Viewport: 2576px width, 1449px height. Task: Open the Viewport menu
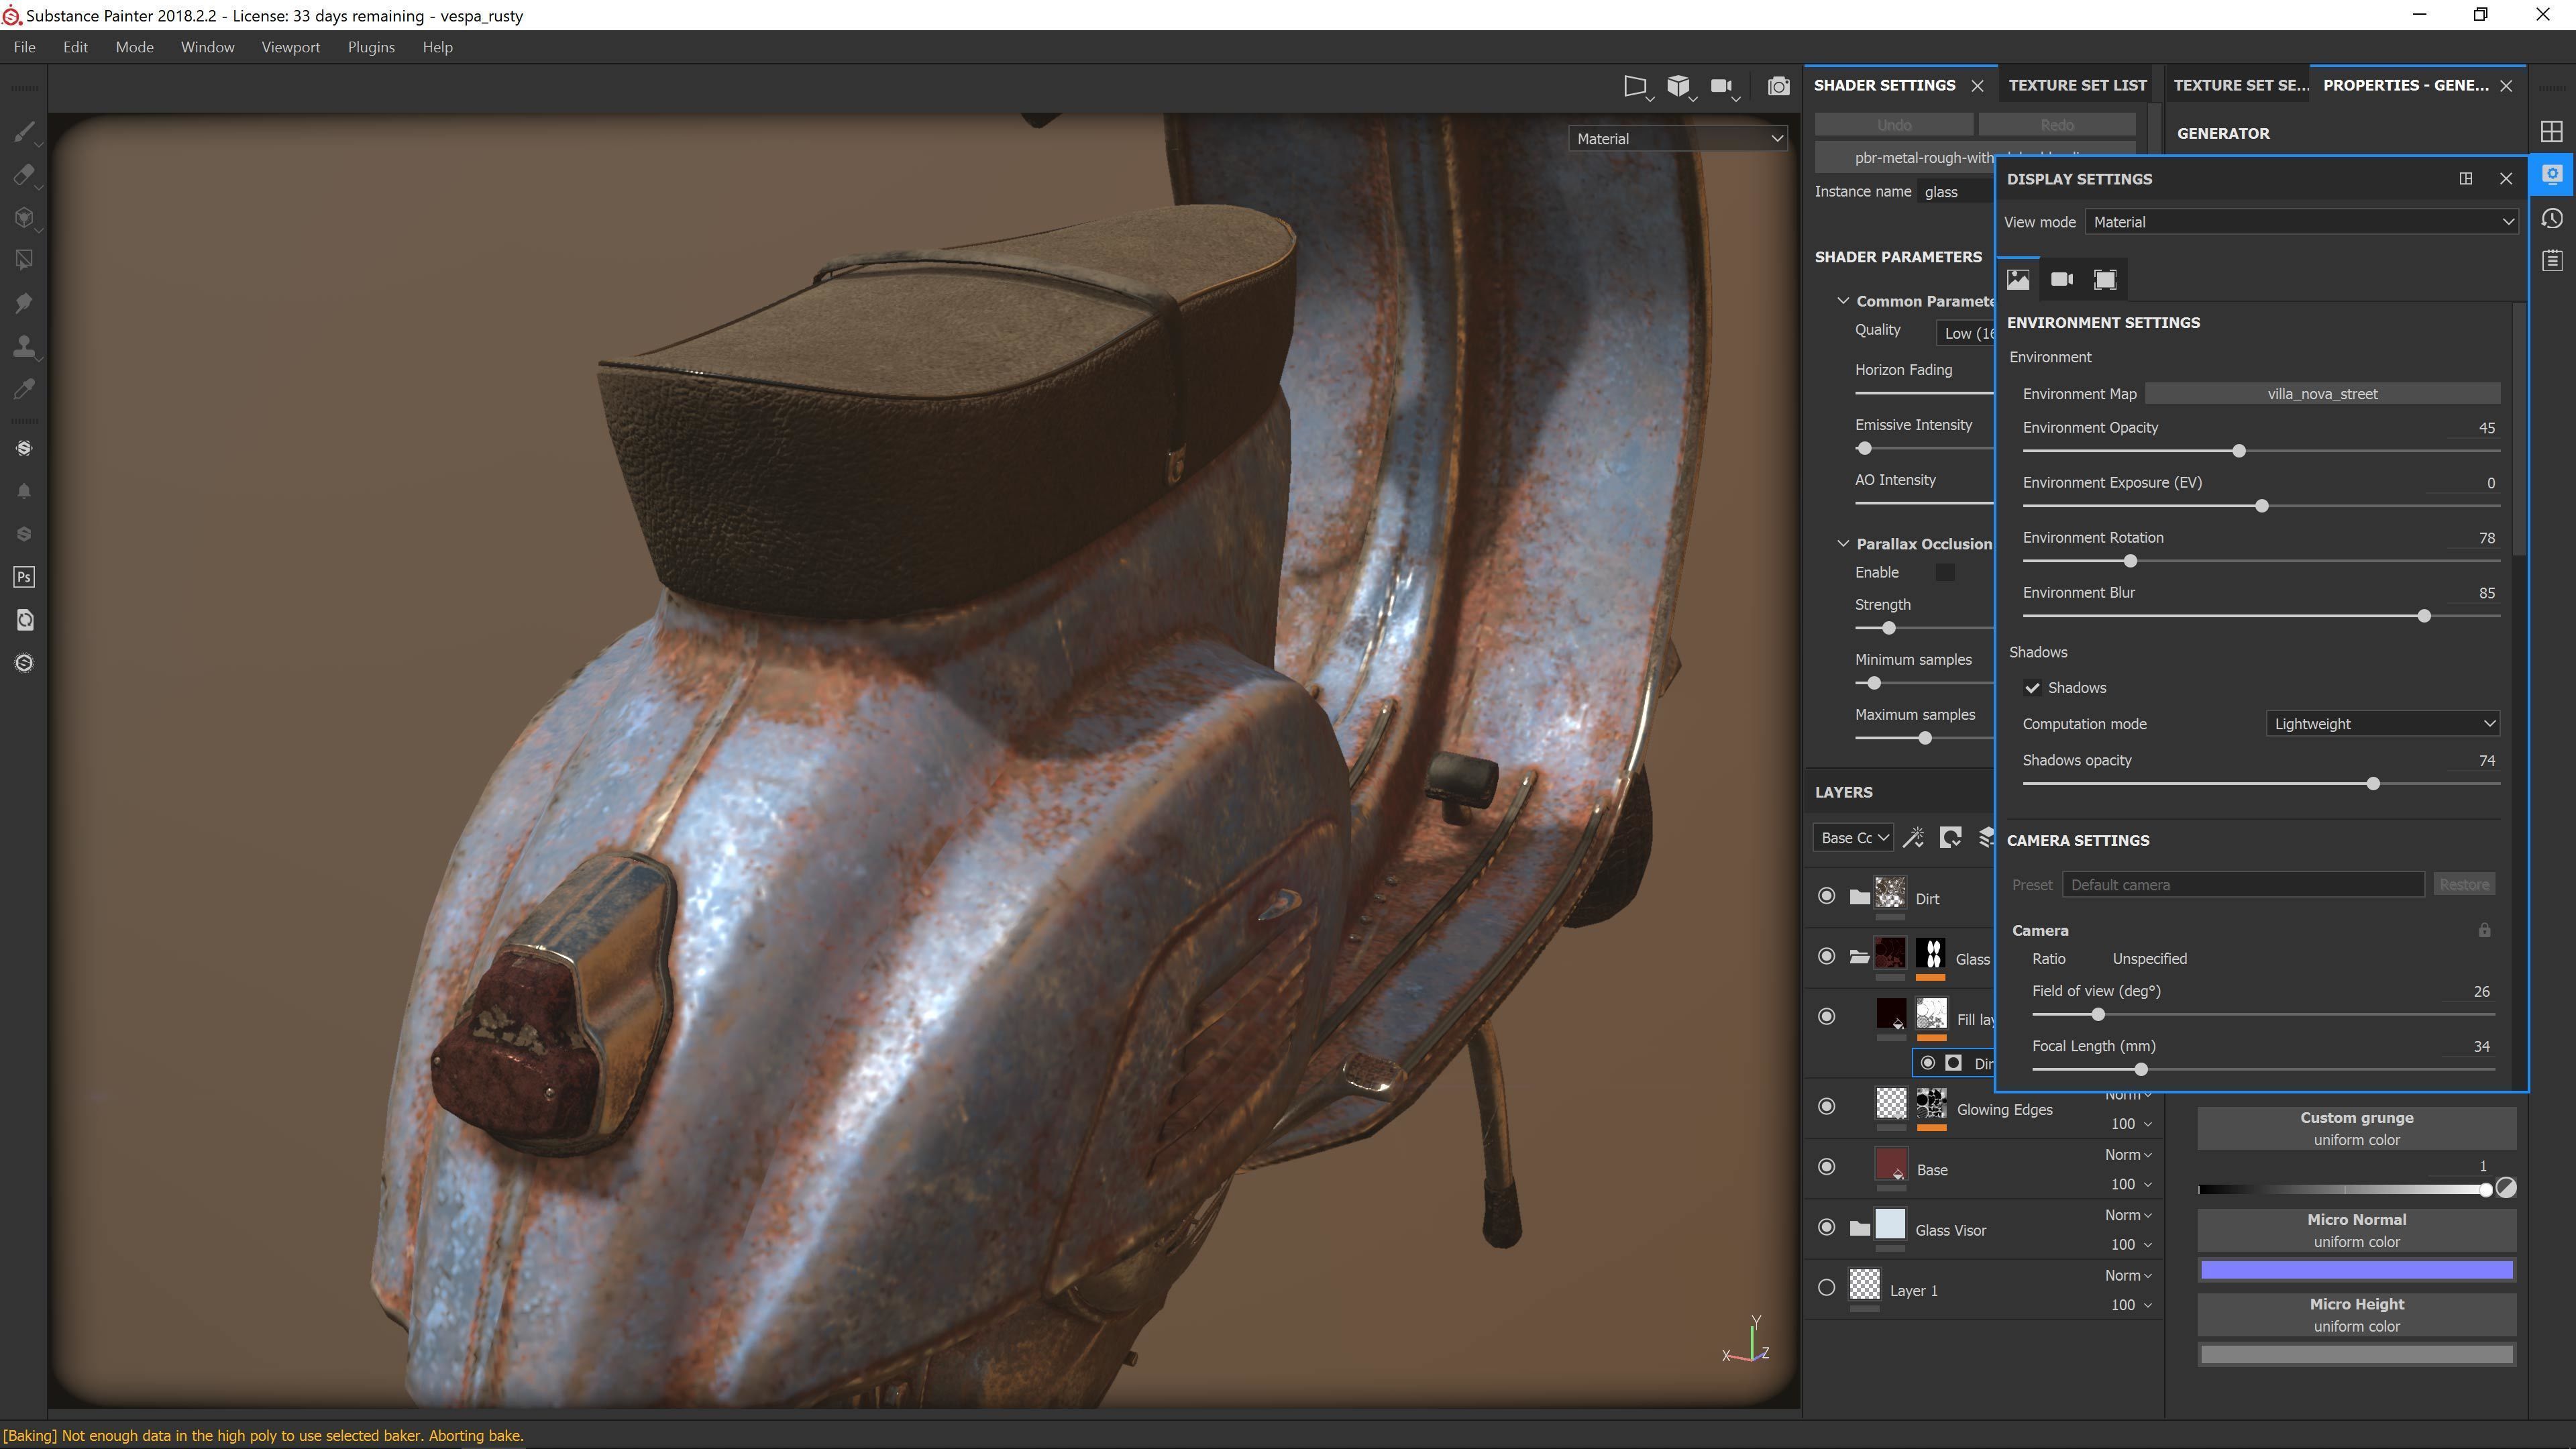pos(290,47)
